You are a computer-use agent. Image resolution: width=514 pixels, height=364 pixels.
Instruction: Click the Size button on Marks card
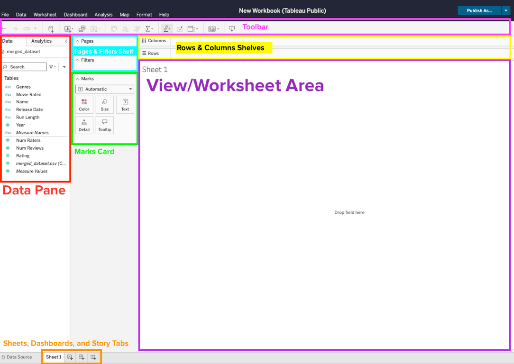(x=105, y=105)
